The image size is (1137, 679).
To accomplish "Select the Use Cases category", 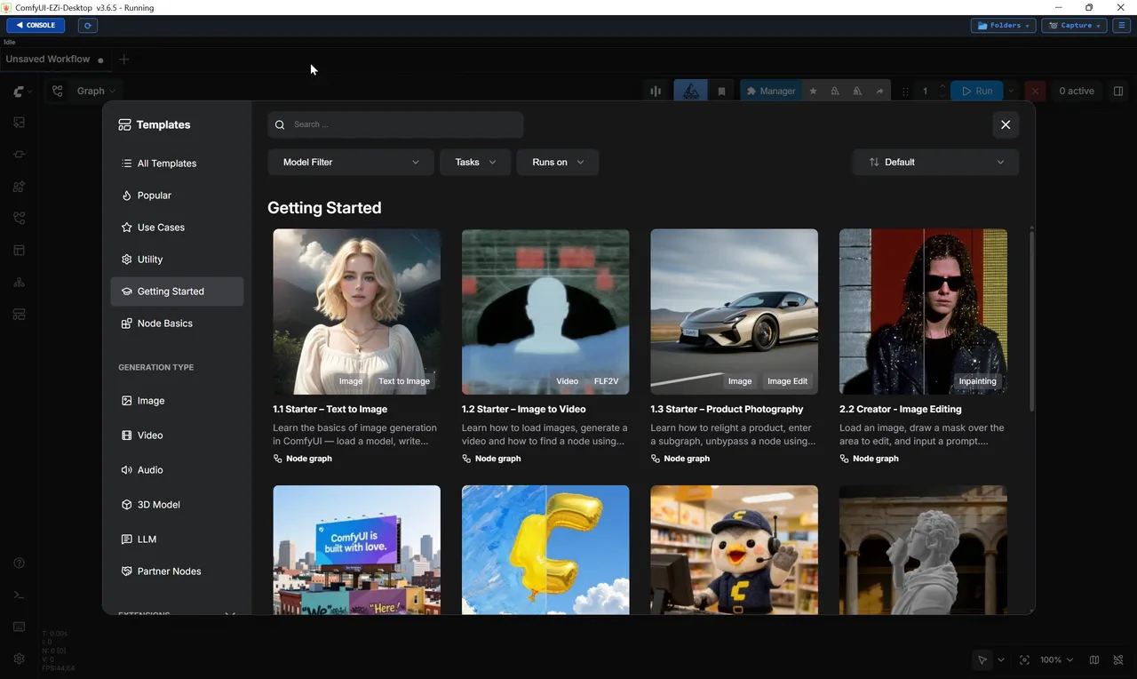I will click(177, 228).
